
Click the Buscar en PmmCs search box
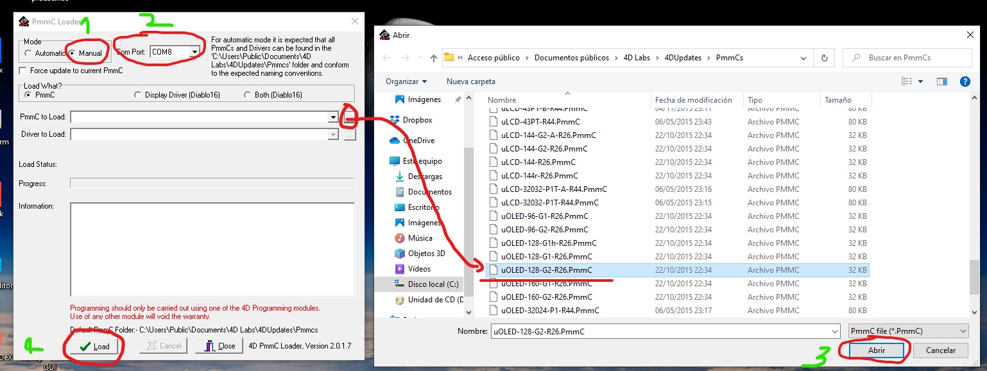pos(907,58)
